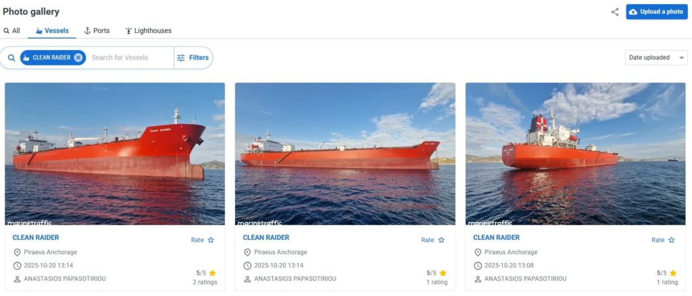Screen dimensions: 692x296
Task: Click the third card's CLEAN RAIDER title link
Action: [x=496, y=237]
